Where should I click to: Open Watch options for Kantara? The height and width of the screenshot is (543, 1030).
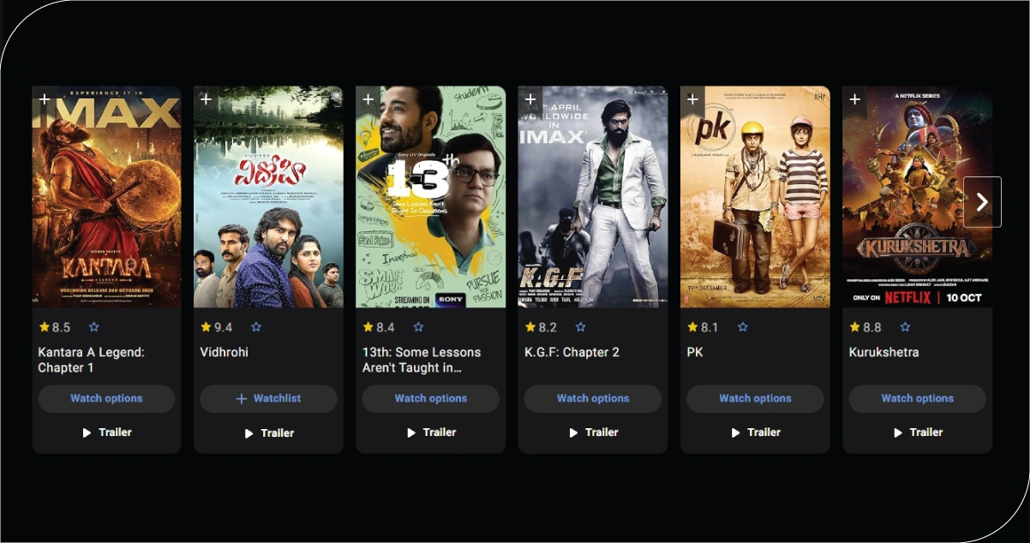[x=106, y=398]
